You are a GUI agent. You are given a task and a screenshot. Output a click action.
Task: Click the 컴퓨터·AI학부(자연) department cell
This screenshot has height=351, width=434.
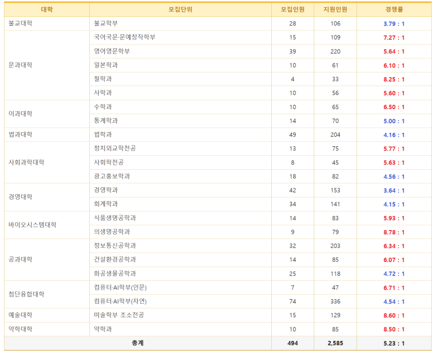pos(121,301)
